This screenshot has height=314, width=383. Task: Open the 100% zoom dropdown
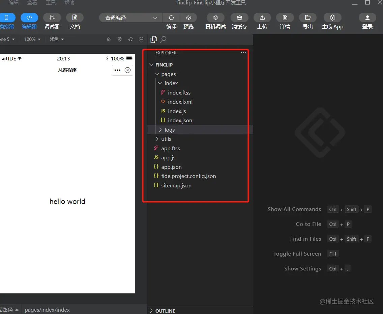click(32, 40)
